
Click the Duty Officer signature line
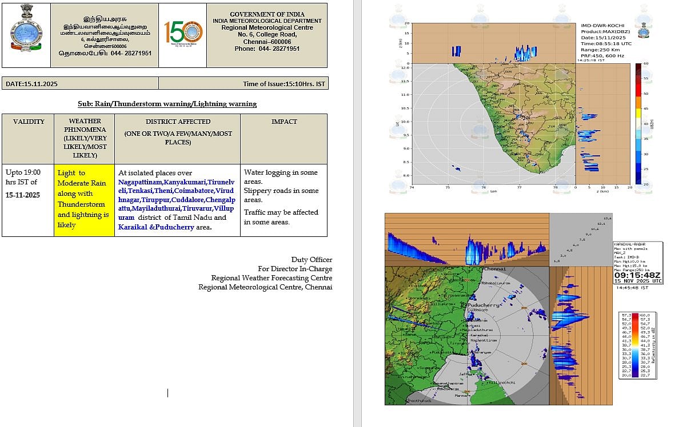click(311, 260)
